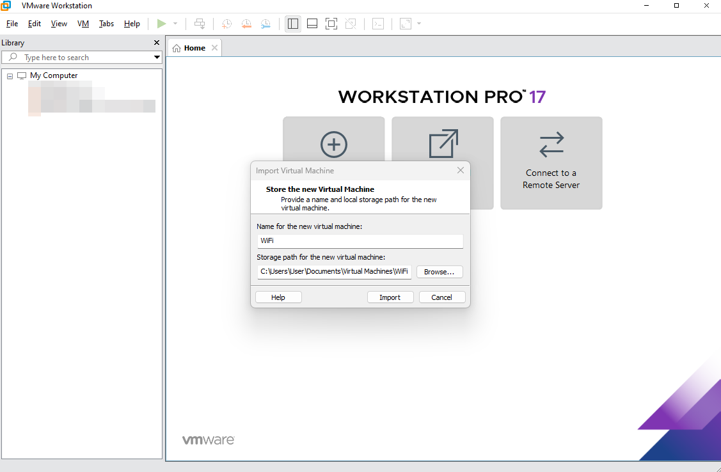Screen dimensions: 721x472
Task: Open the Library search dropdown arrow
Action: (x=157, y=58)
